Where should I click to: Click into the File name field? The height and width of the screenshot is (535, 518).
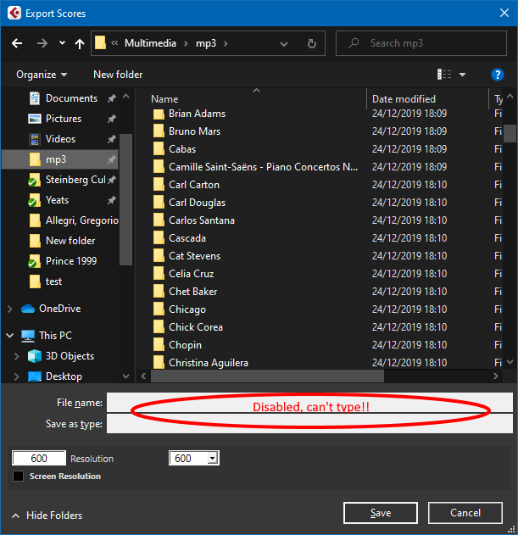point(309,403)
